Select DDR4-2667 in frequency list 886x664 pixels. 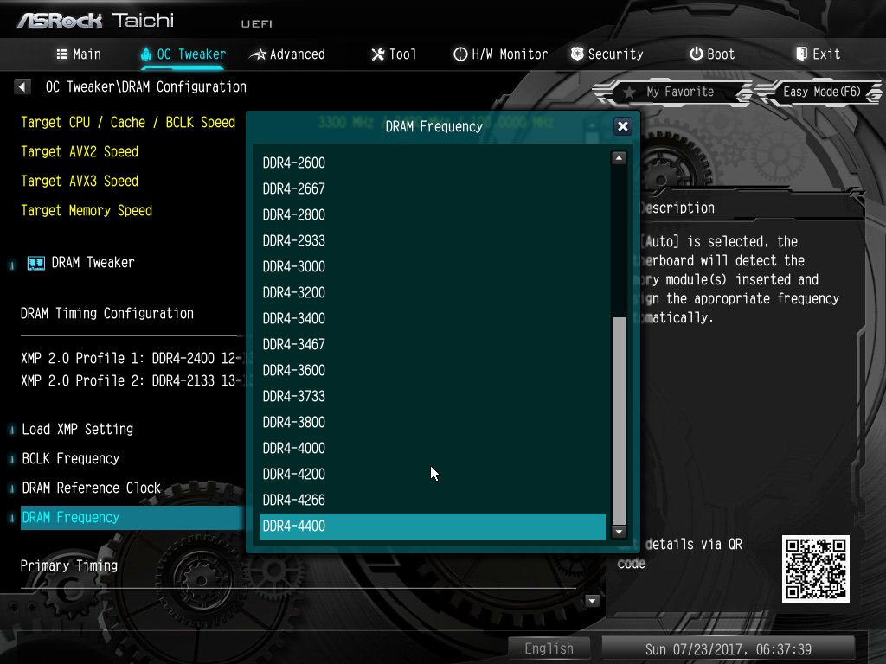point(433,189)
